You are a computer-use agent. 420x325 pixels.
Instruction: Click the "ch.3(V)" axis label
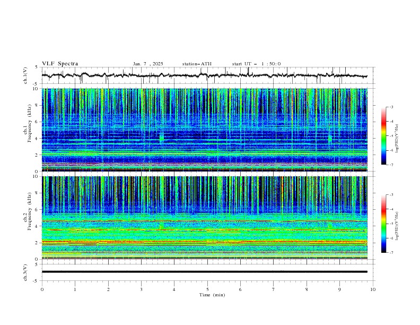pyautogui.click(x=25, y=272)
